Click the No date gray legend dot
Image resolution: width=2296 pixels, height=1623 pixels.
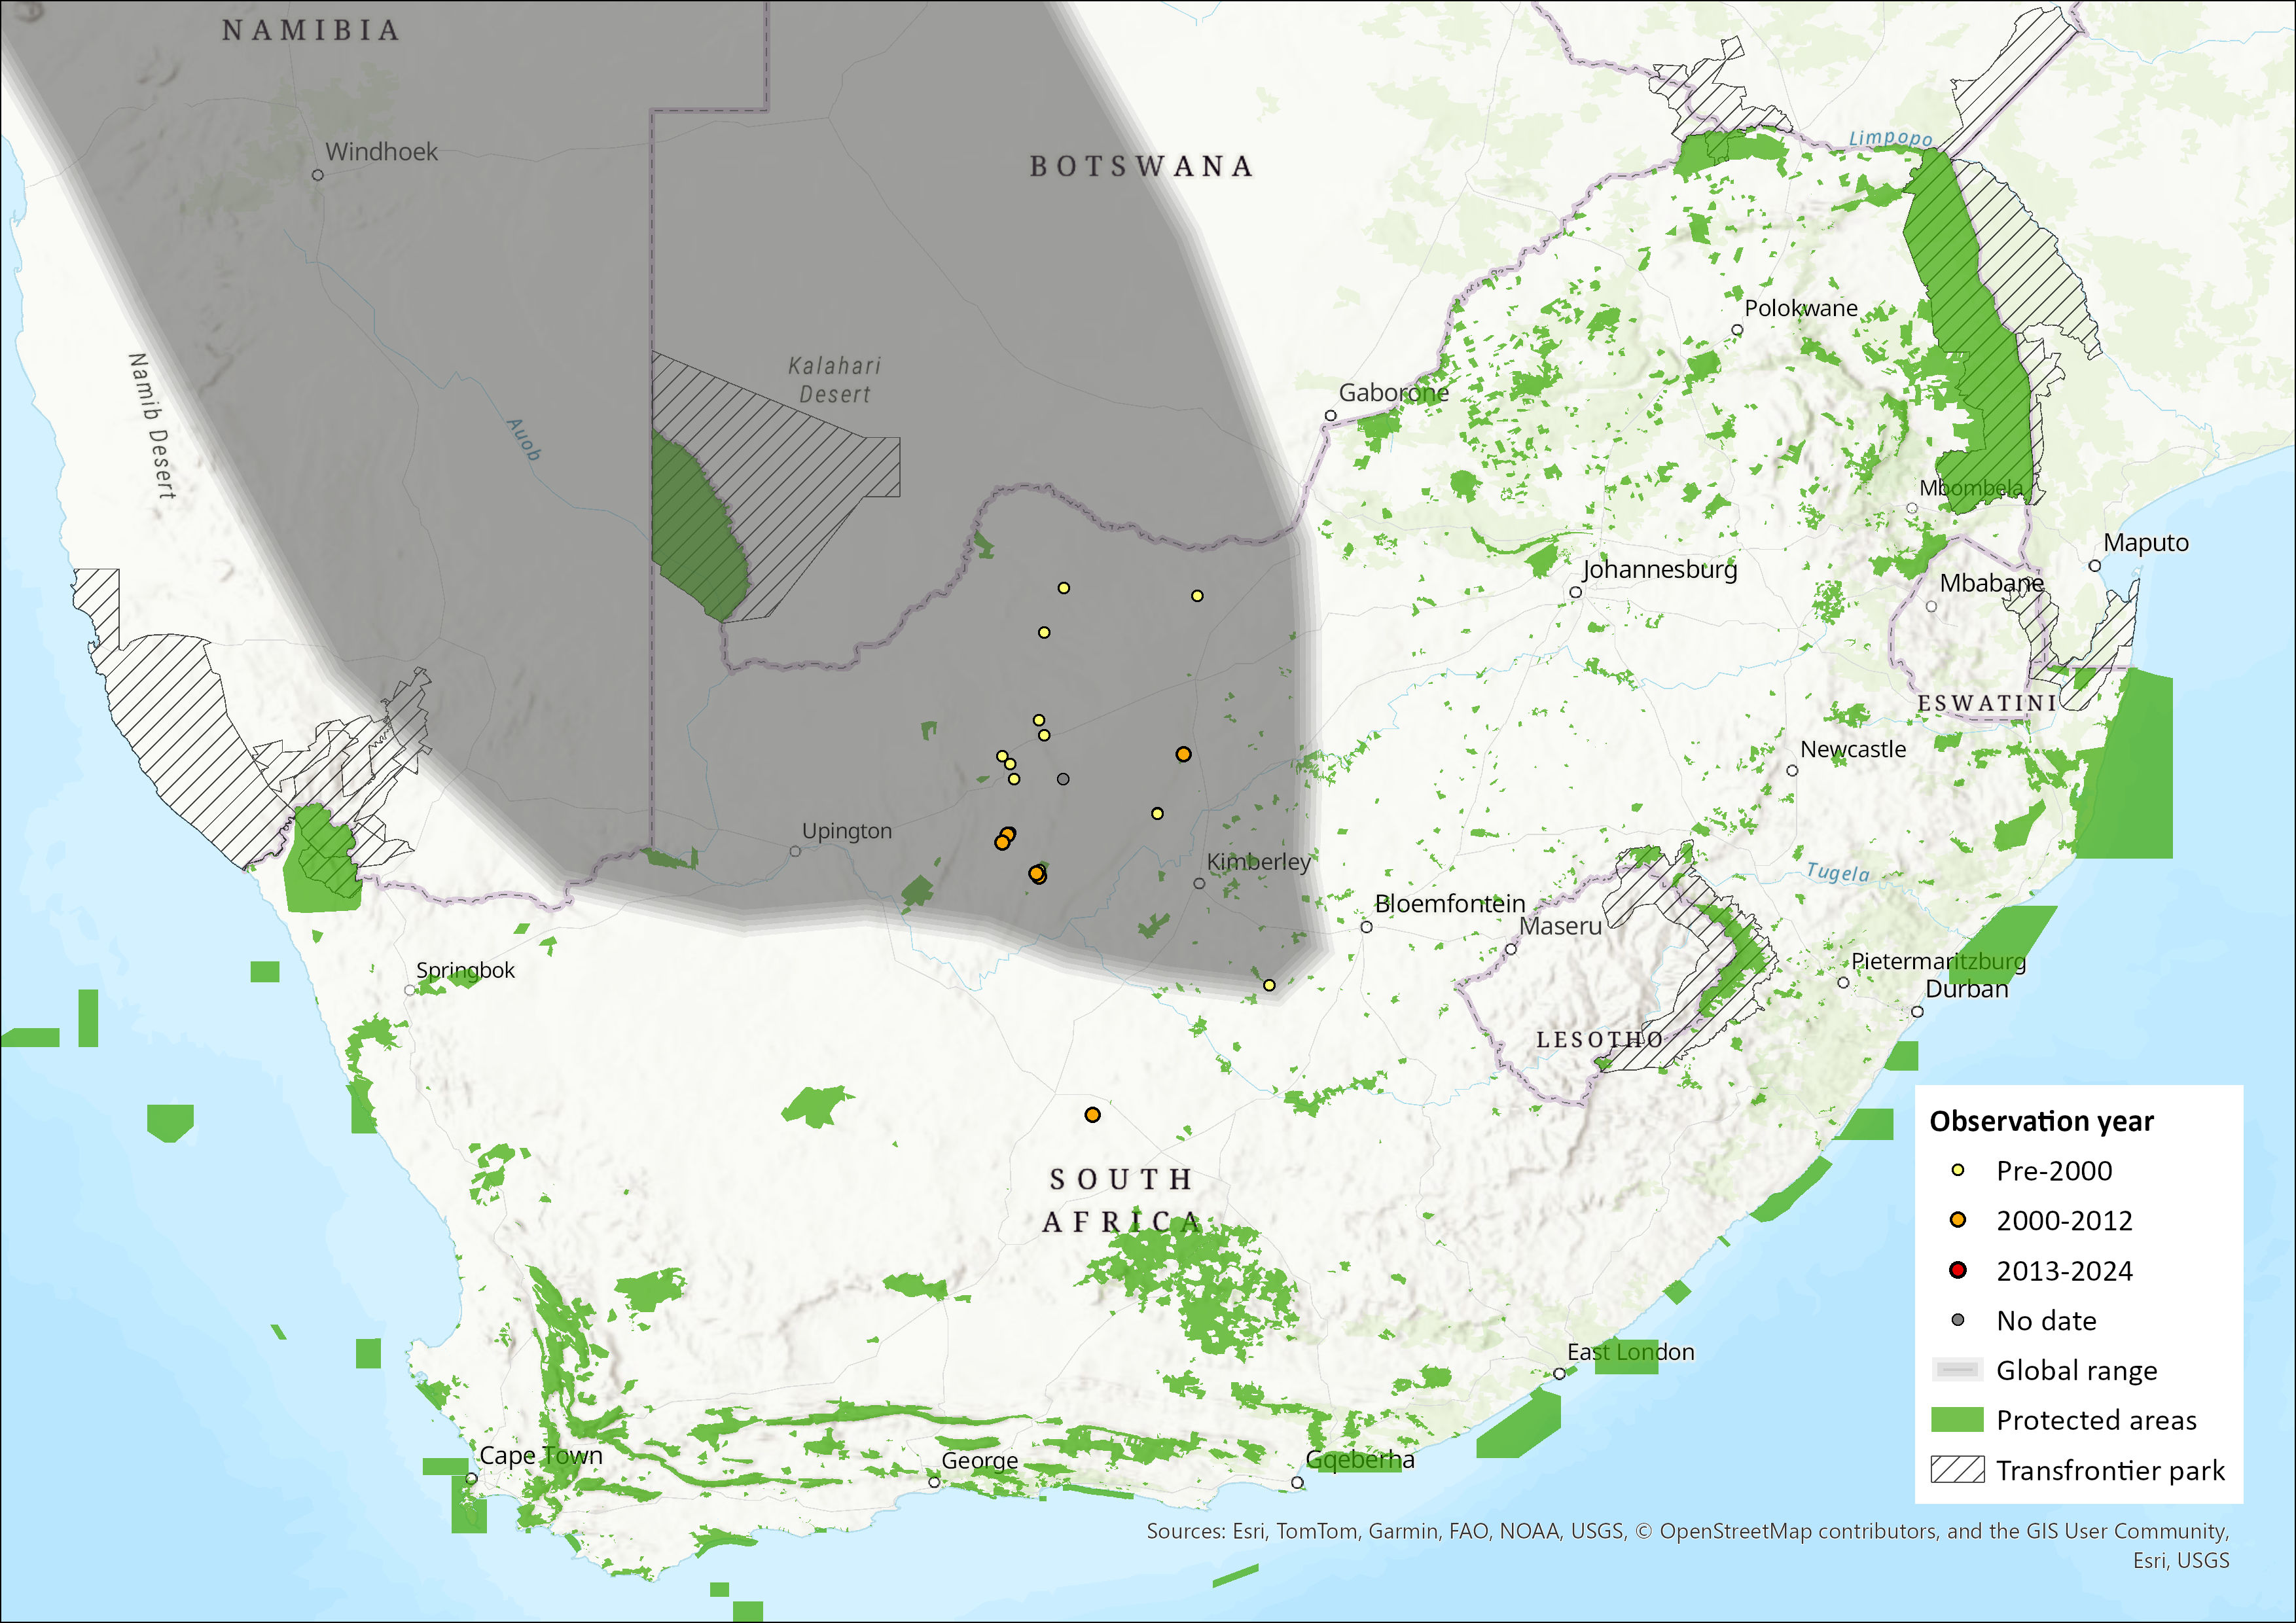coord(1958,1320)
